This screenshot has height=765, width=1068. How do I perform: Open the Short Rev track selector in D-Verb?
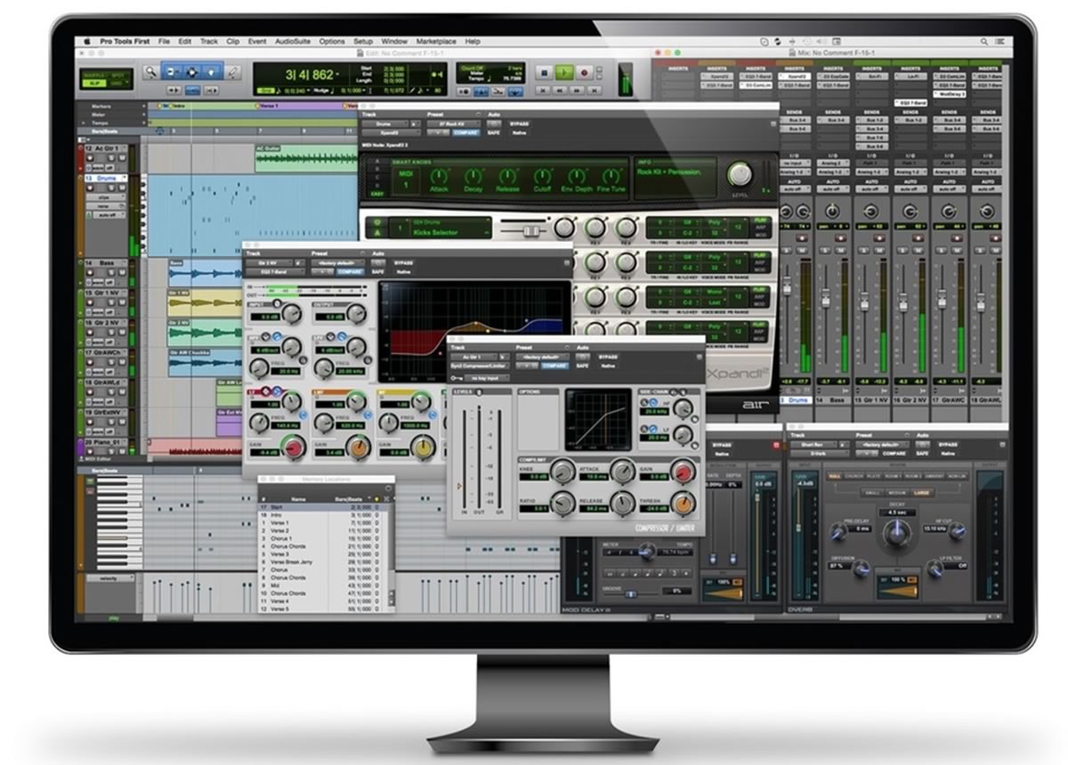point(813,443)
